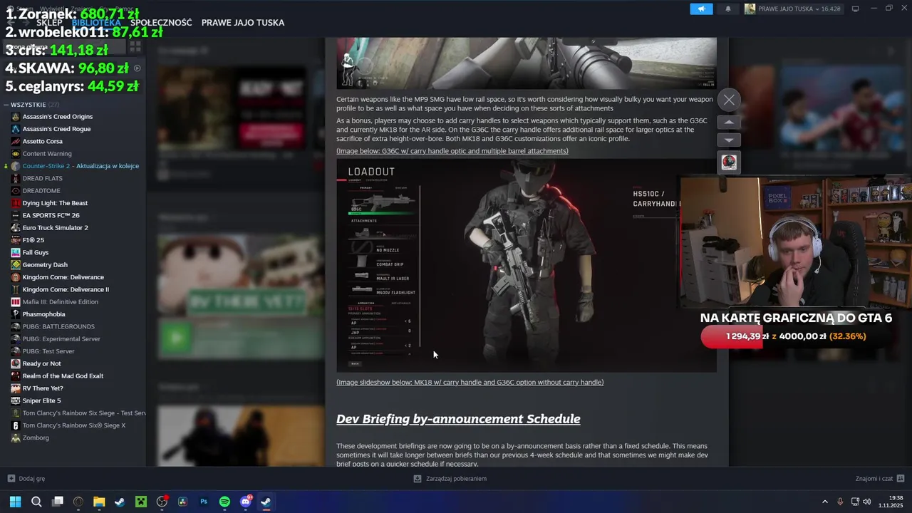Image resolution: width=912 pixels, height=513 pixels.
Task: Open Mafia III: Definitive Edition entry
Action: point(61,302)
